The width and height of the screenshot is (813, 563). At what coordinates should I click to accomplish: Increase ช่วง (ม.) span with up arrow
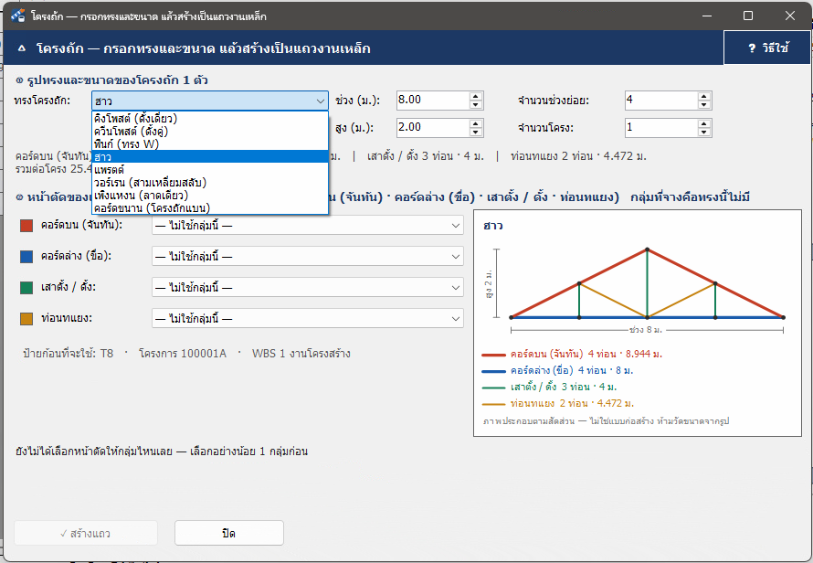pyautogui.click(x=476, y=97)
